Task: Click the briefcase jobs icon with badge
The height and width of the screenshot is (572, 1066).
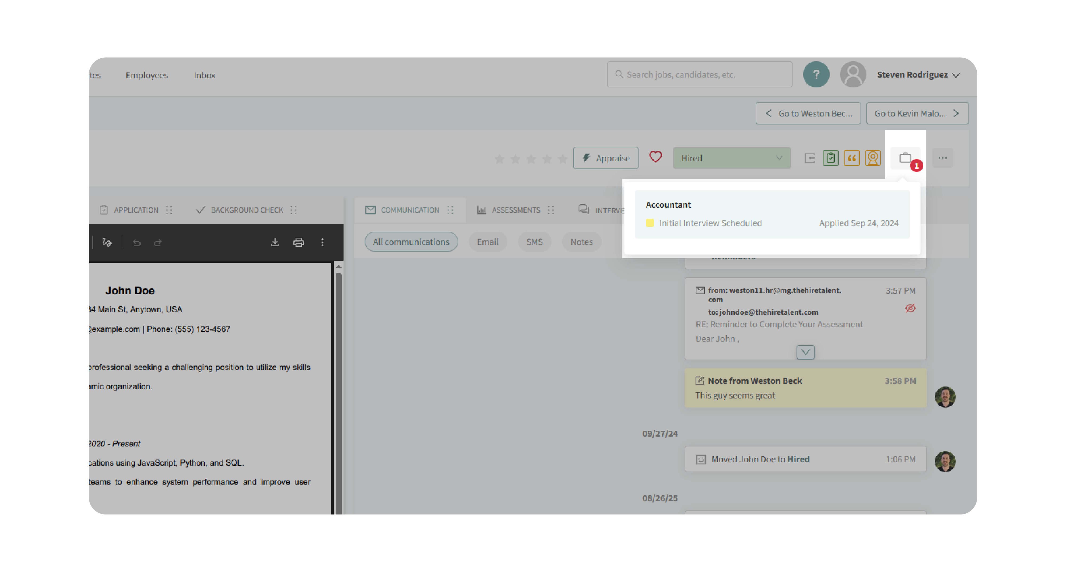Action: click(x=905, y=158)
